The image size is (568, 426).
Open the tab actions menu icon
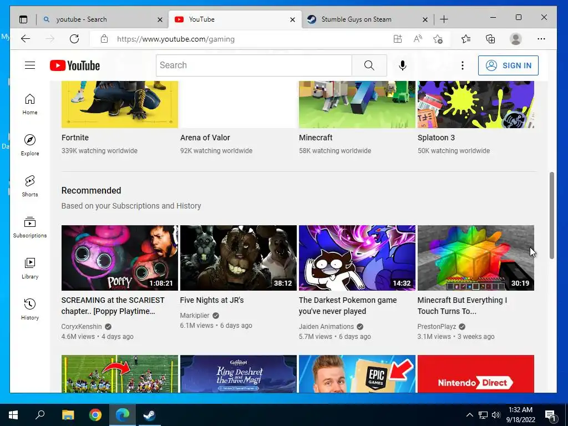(x=23, y=19)
